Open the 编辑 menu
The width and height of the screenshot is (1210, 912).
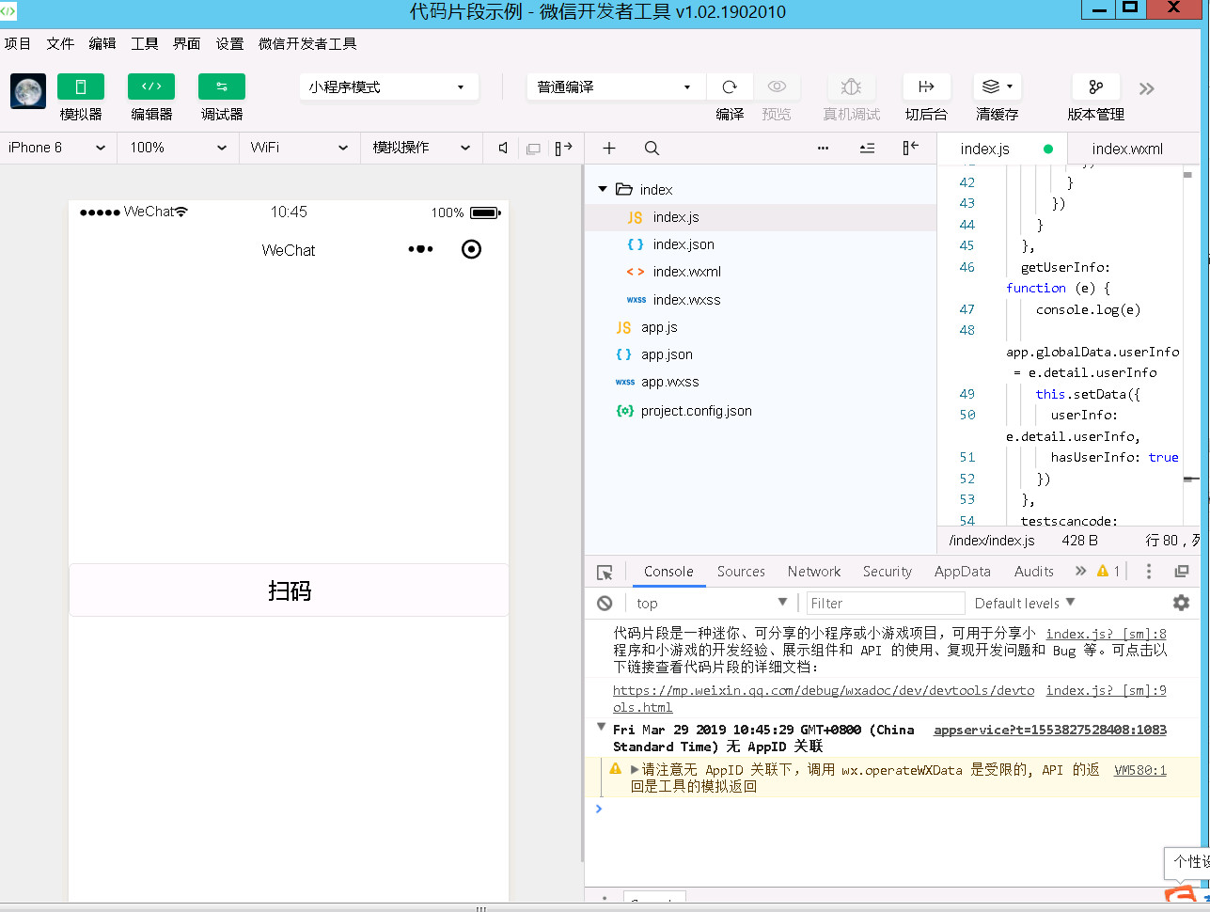coord(102,43)
